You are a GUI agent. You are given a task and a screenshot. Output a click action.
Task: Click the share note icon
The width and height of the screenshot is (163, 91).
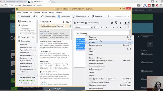[125, 22]
